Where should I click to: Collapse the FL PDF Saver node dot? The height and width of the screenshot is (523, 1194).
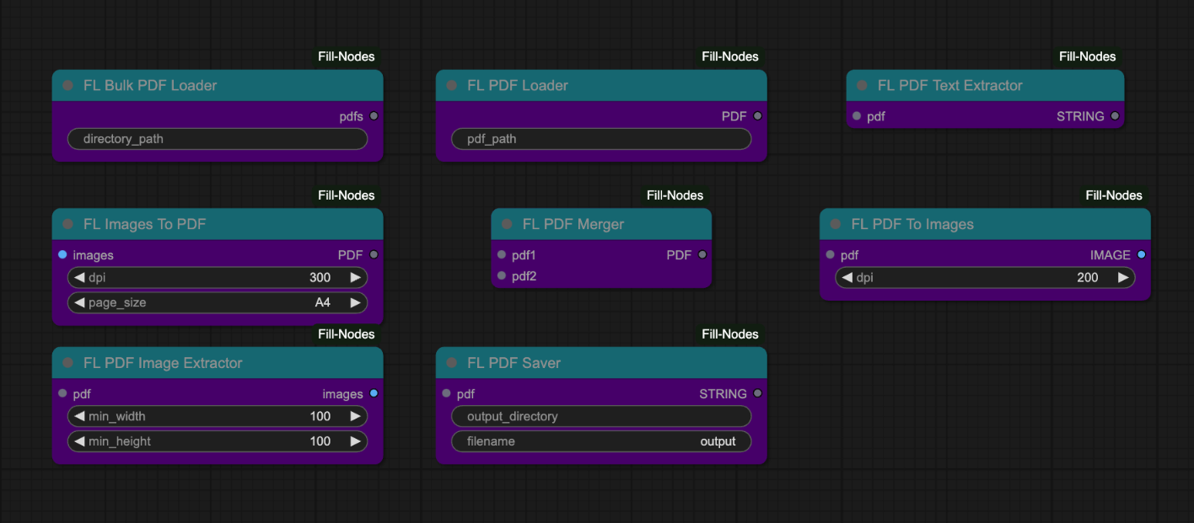pyautogui.click(x=451, y=364)
